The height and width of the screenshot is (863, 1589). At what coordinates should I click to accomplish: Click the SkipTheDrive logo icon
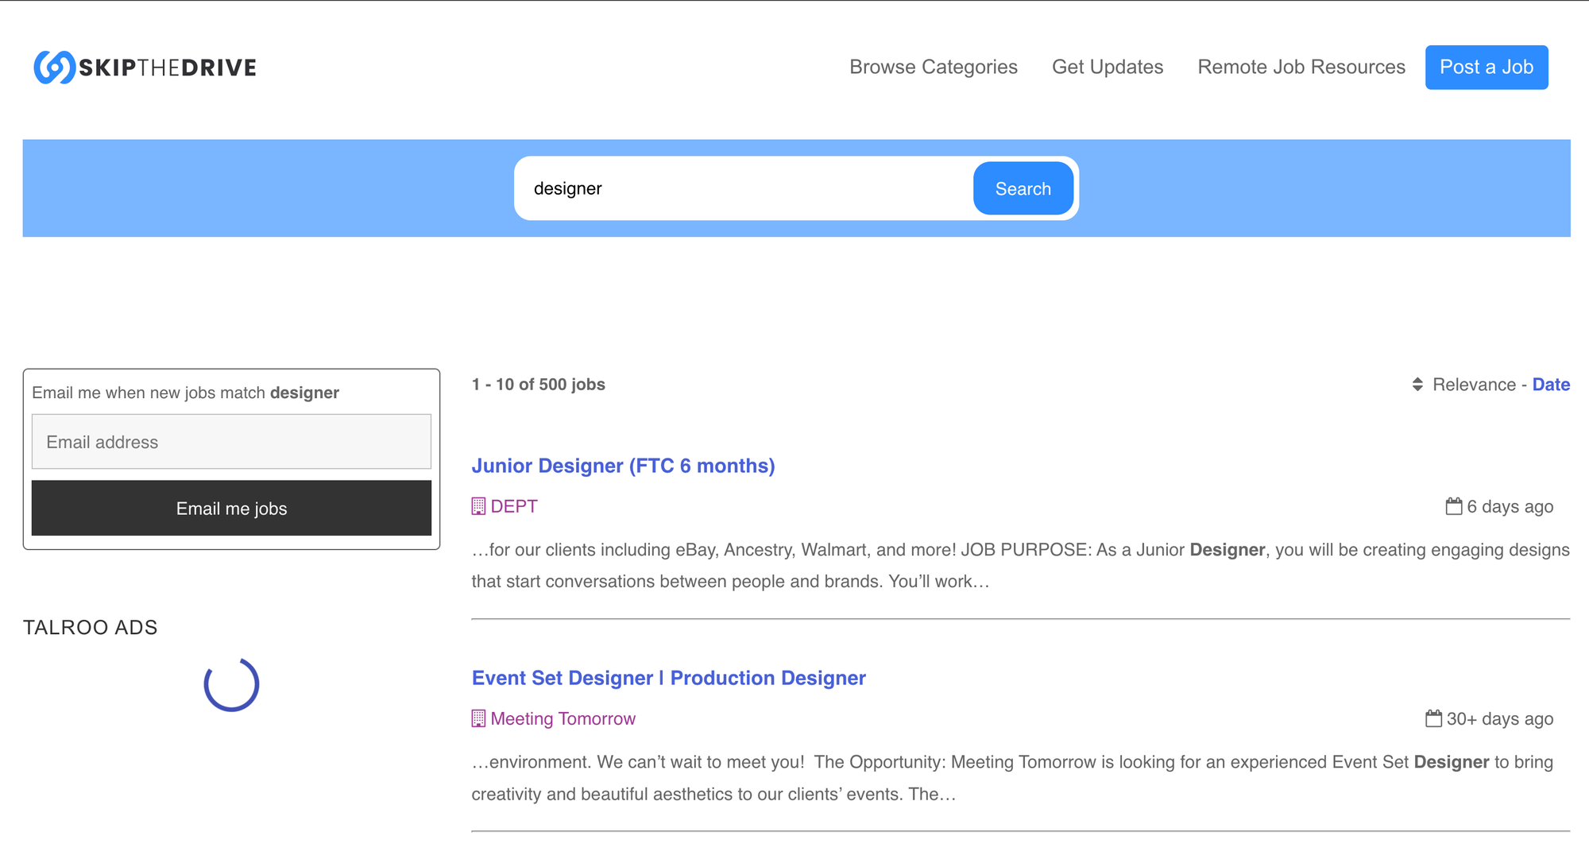[54, 68]
